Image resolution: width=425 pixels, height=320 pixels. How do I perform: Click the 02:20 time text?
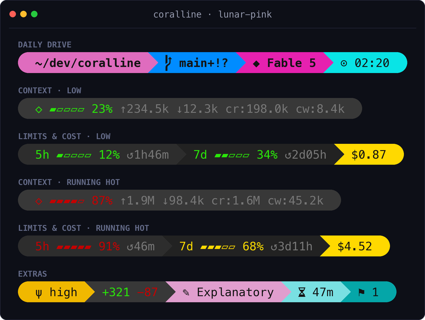(x=372, y=63)
